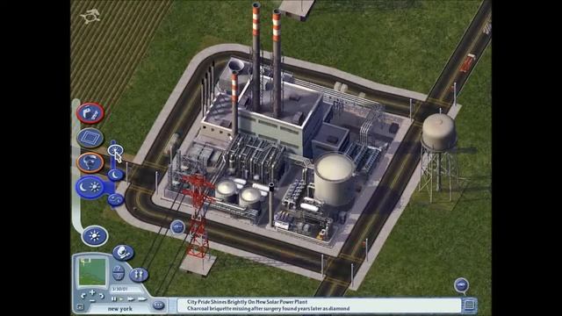Set simulation to fast double-arrow speed
Image resolution: width=562 pixels, height=316 pixels.
(131, 298)
